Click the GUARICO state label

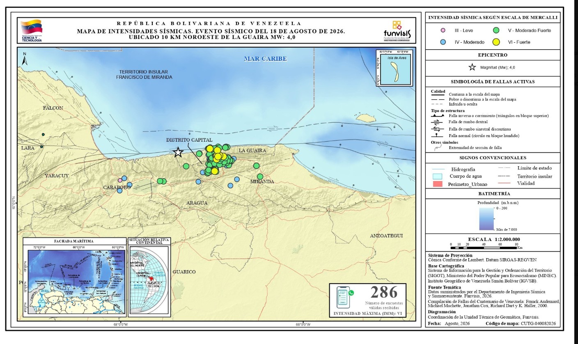pyautogui.click(x=184, y=272)
